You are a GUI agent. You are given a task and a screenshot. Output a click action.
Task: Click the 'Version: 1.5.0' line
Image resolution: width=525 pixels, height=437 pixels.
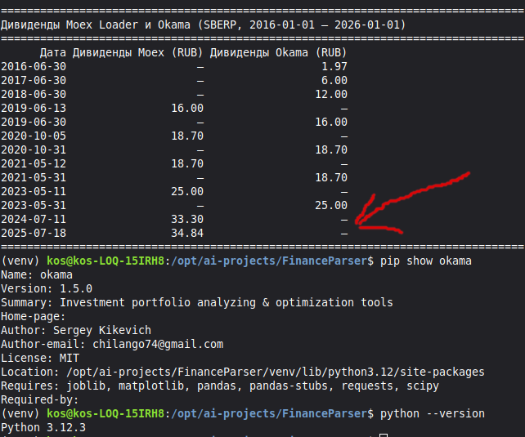[47, 288]
